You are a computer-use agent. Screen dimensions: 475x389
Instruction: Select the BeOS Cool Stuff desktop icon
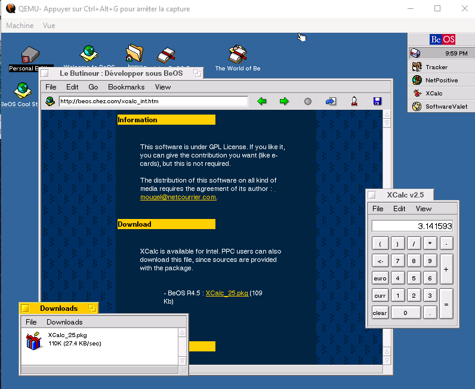point(23,91)
